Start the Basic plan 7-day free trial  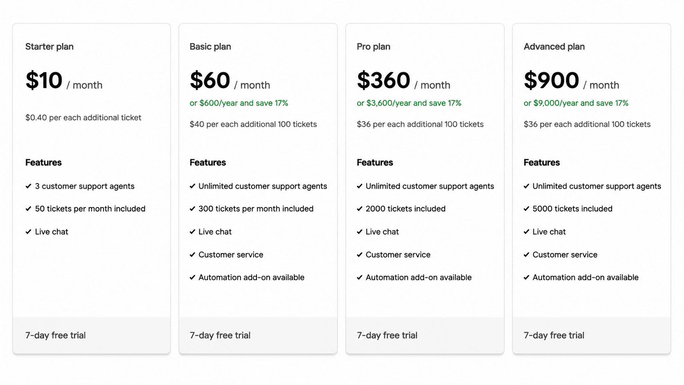pos(220,335)
